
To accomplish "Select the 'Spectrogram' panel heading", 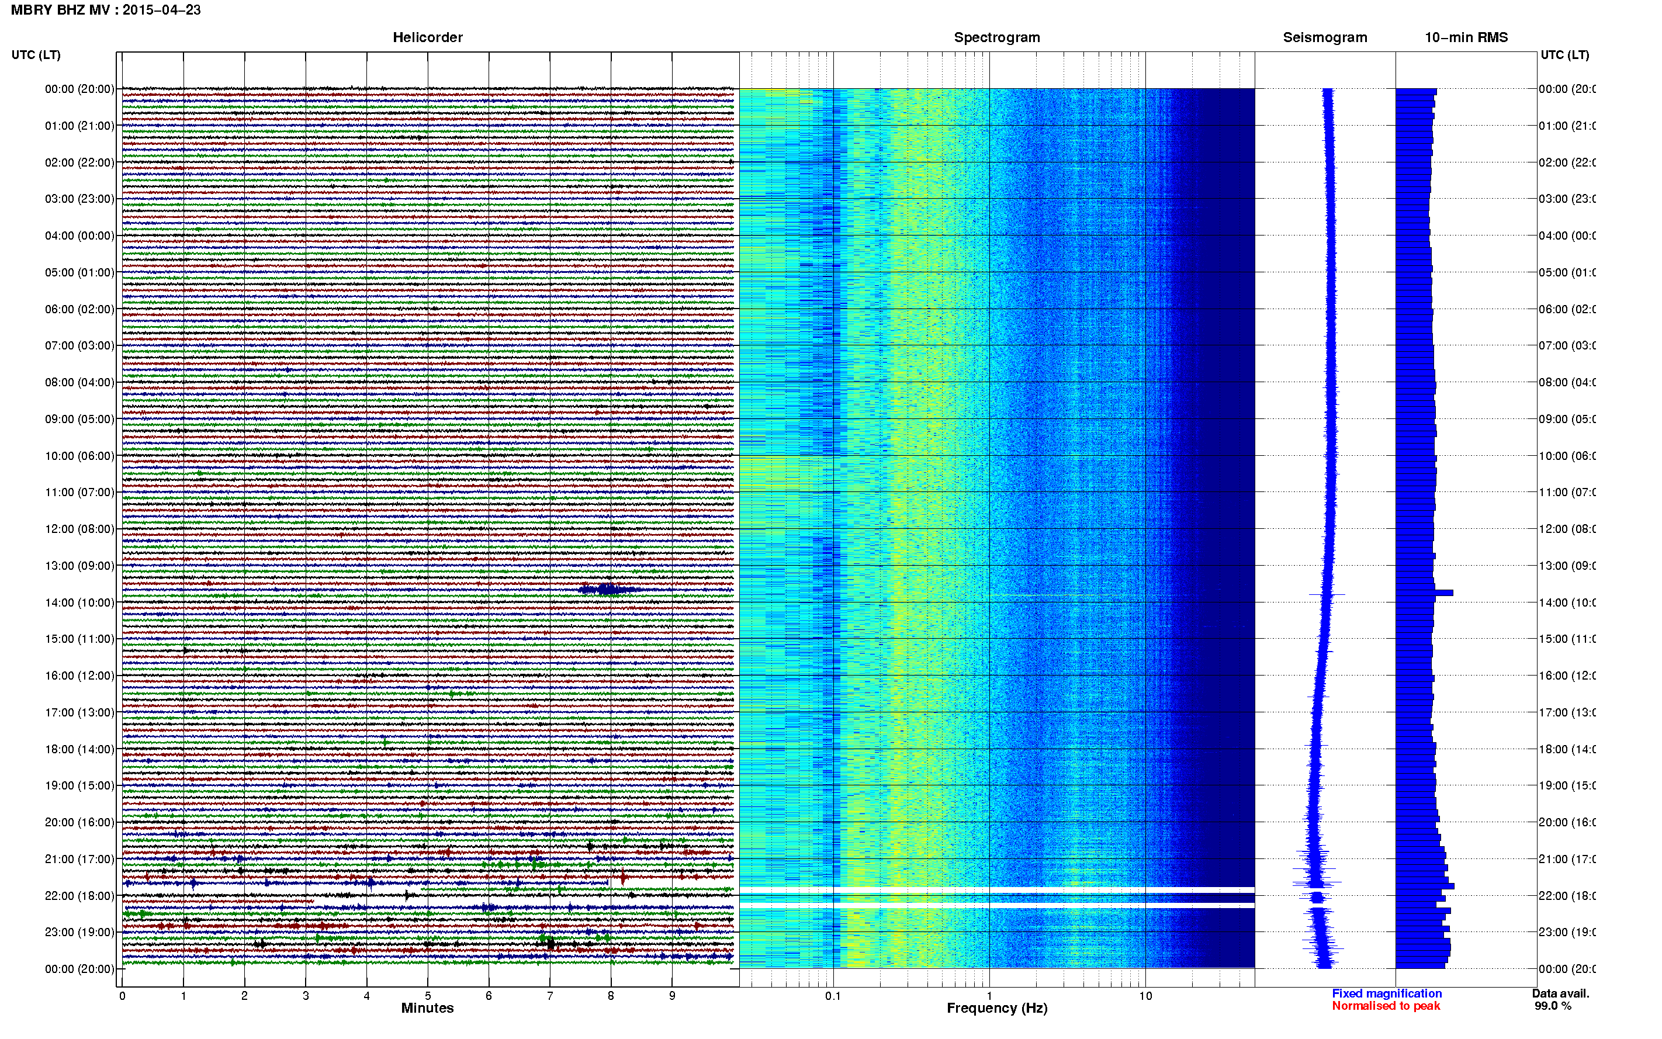I will [x=997, y=37].
